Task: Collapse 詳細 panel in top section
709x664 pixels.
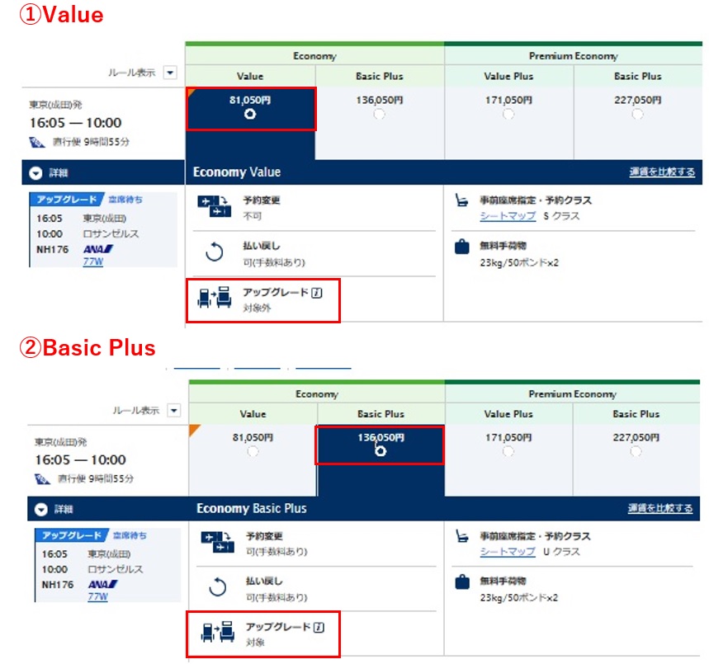Action: coord(35,173)
